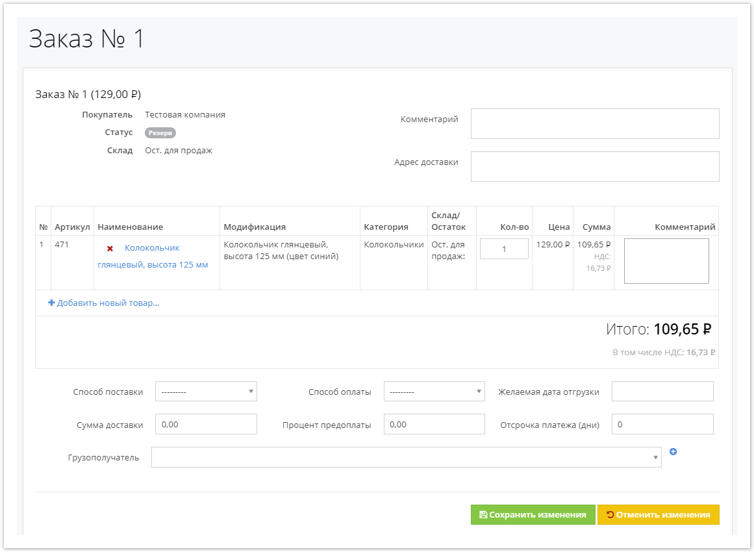Click the Отсрочка платежа (дни) field
This screenshot has width=754, height=552.
tap(662, 424)
